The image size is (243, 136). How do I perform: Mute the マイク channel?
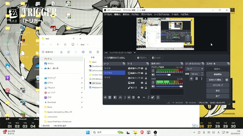click(153, 87)
